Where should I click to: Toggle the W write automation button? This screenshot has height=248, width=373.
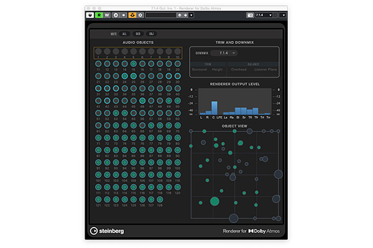tap(107, 15)
